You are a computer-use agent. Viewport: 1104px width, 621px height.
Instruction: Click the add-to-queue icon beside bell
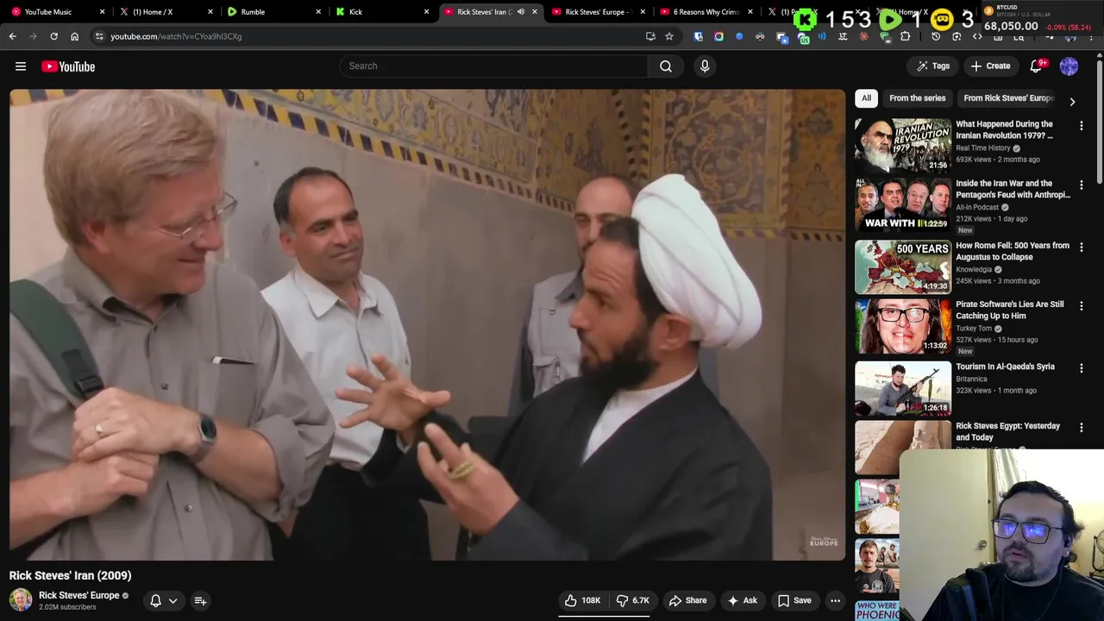tap(200, 600)
